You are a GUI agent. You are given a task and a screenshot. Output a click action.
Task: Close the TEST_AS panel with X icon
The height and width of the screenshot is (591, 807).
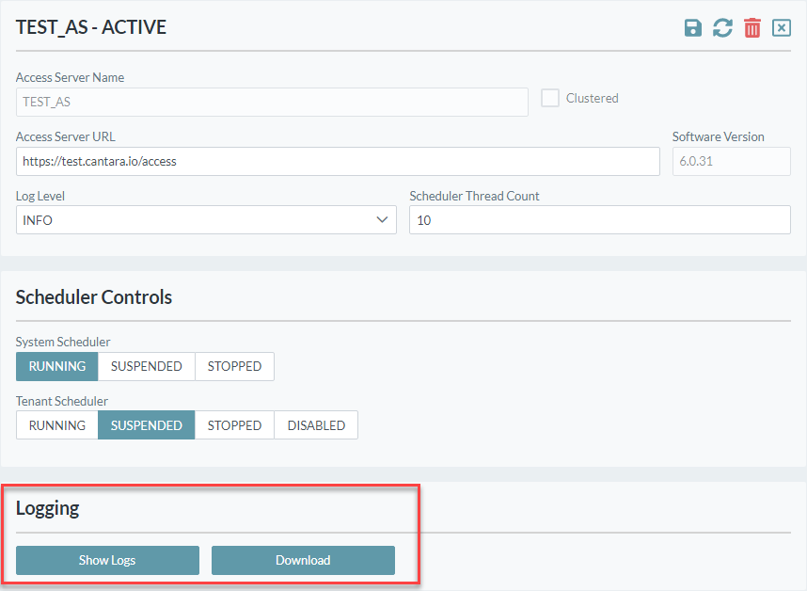click(x=782, y=28)
